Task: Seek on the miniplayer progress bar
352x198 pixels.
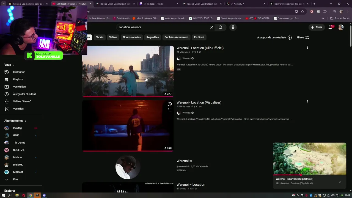Action: [x=309, y=175]
